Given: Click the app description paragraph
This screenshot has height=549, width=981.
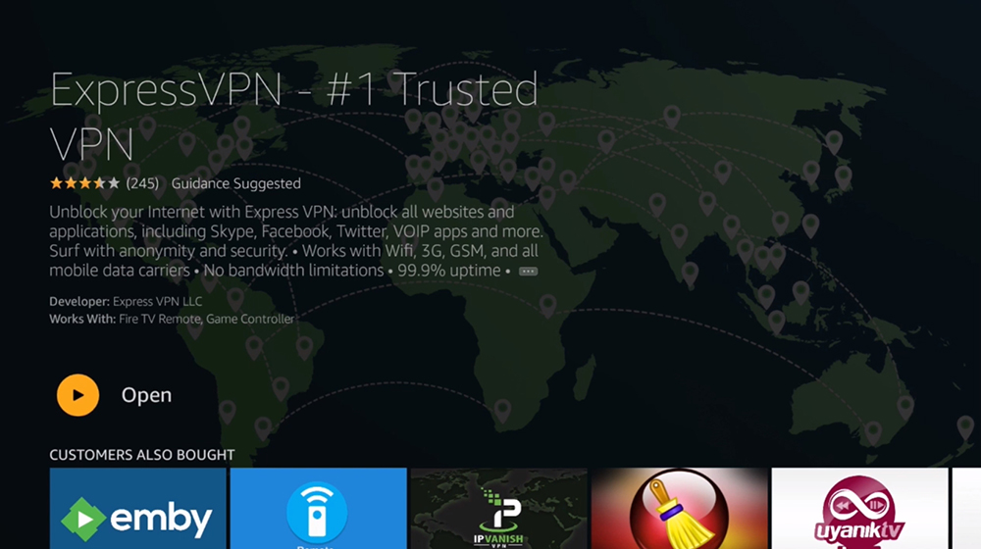Looking at the screenshot, I should pos(296,241).
